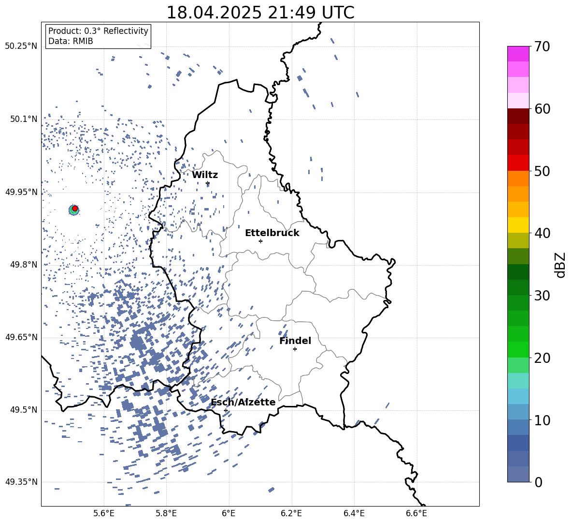The height and width of the screenshot is (523, 572).
Task: Click the 49.35°N latitude label
Action: point(21,482)
